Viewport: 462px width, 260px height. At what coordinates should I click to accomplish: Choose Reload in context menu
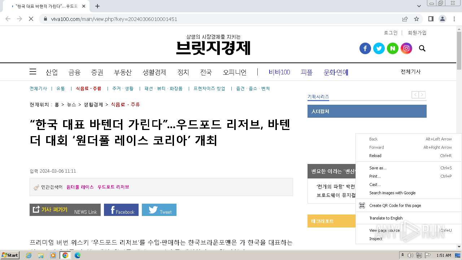point(409,156)
